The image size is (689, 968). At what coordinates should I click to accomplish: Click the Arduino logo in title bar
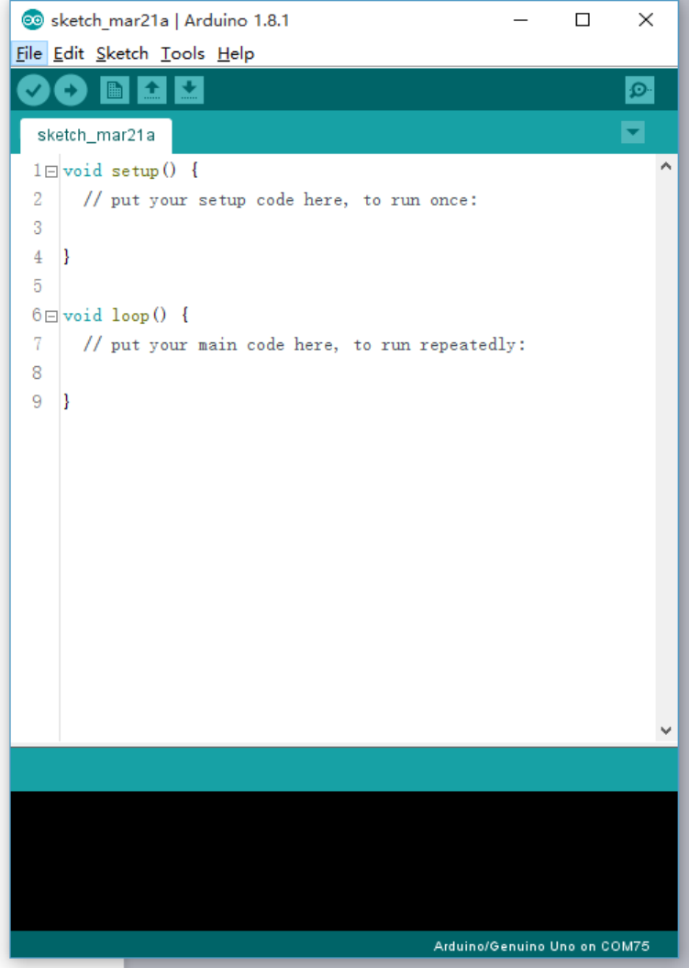pos(32,20)
